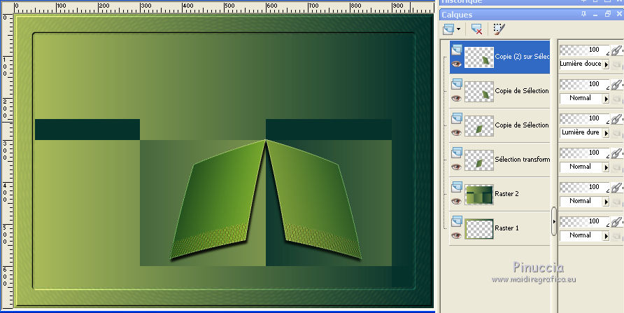
Task: Click thumbnail of Raster 2 layer
Action: (479, 195)
